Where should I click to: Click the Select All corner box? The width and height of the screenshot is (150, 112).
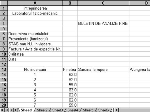4,3
